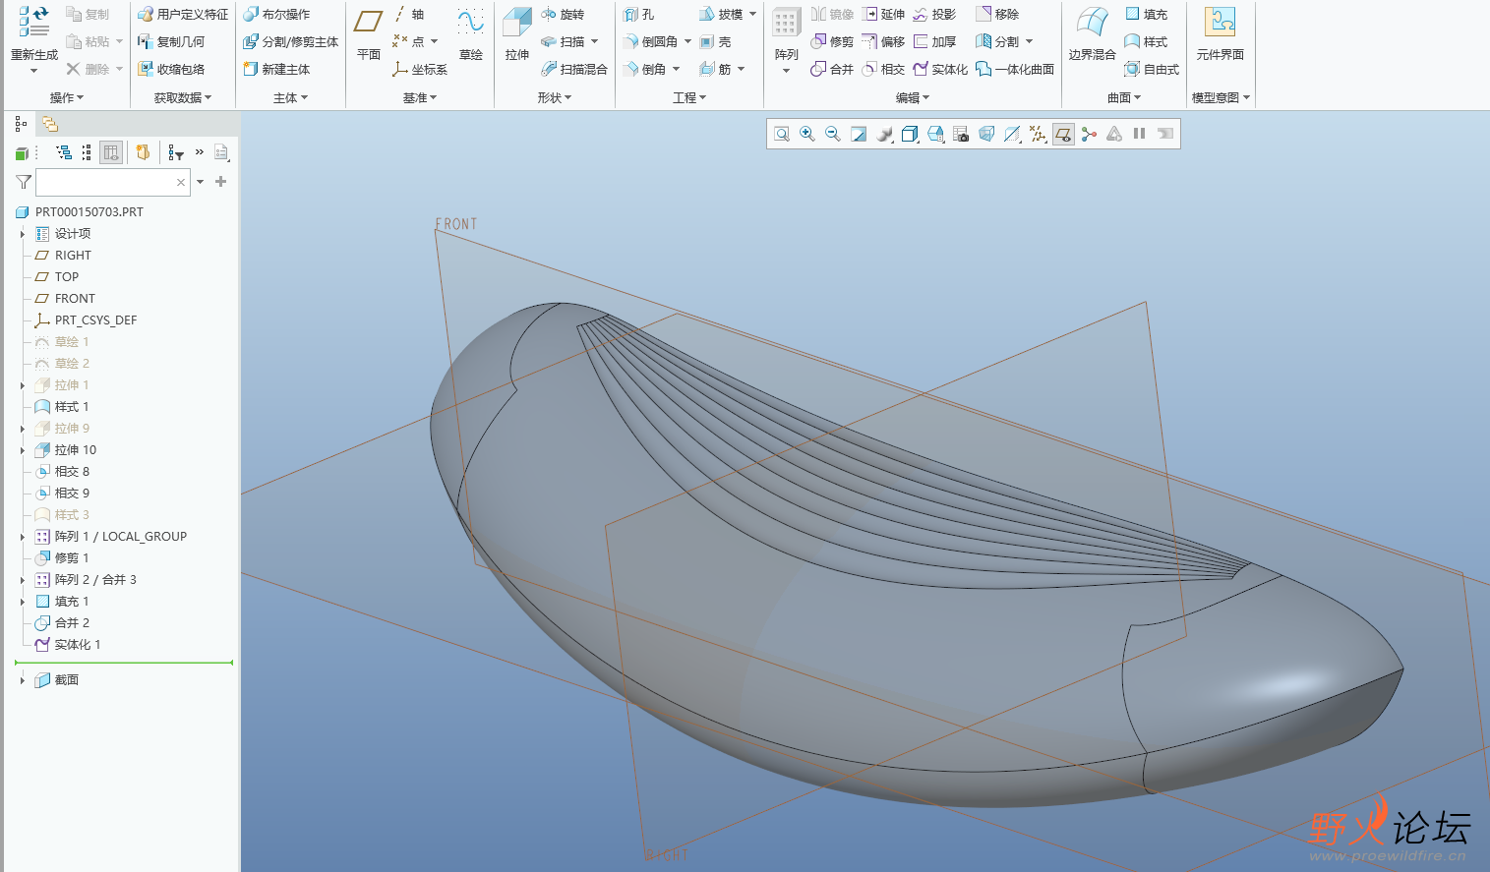This screenshot has width=1490, height=872.
Task: Click the tree toolbar overflow chevron
Action: coord(200,152)
